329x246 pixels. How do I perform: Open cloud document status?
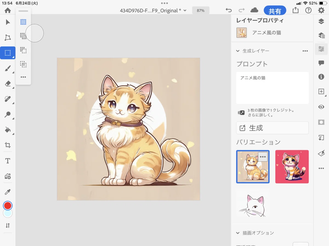[254, 10]
